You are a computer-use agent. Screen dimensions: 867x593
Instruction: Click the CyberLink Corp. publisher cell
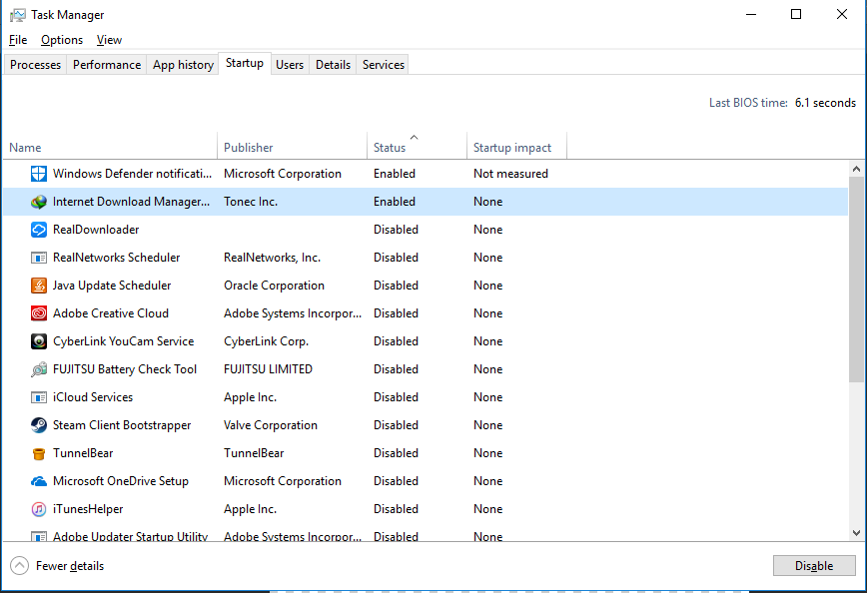266,341
